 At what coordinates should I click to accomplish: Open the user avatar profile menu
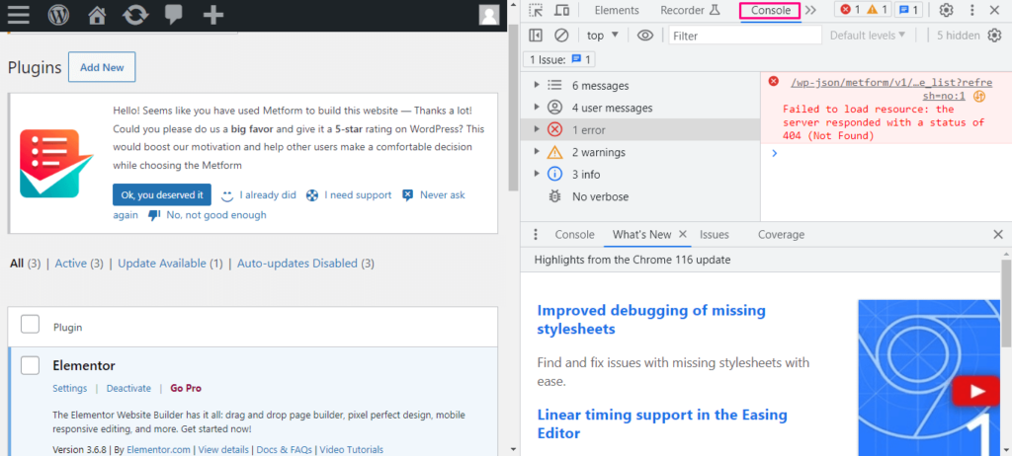pos(489,15)
